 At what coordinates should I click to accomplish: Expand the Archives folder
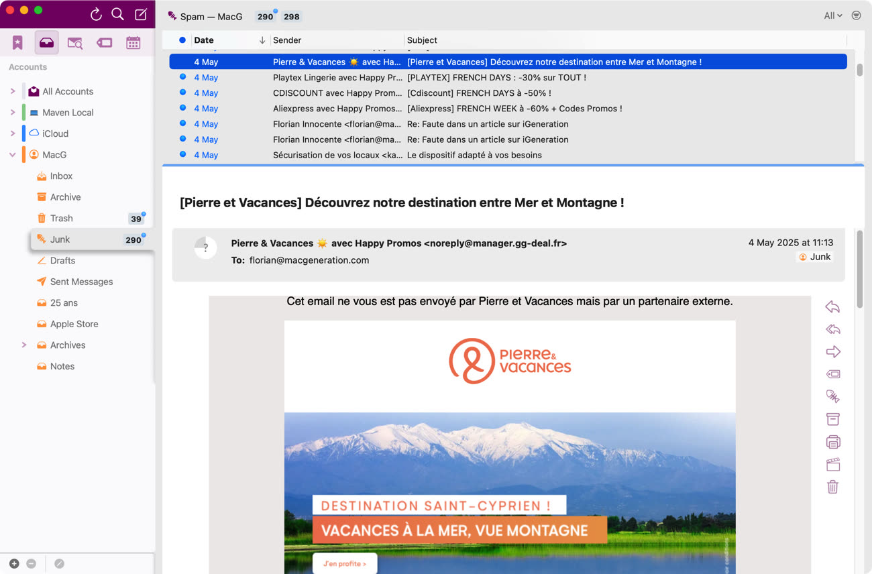(24, 345)
